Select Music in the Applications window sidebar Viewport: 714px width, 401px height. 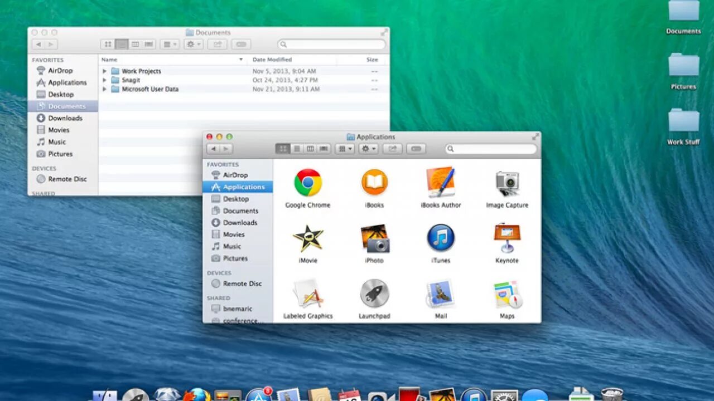[x=232, y=246]
